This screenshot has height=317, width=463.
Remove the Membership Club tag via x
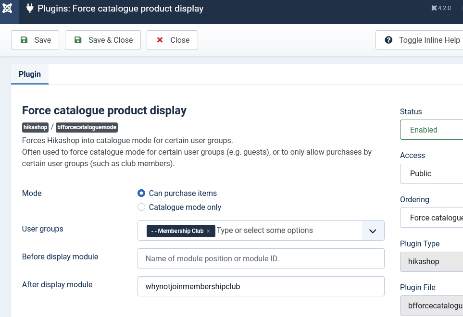(208, 231)
